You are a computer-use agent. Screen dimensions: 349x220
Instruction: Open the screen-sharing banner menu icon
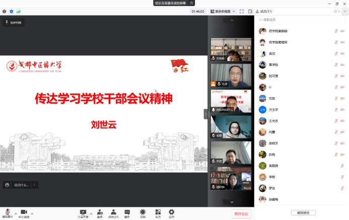(x=191, y=3)
